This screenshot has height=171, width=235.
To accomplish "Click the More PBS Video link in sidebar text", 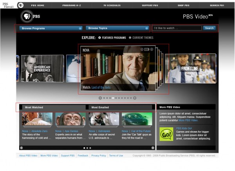I will click(x=188, y=120).
